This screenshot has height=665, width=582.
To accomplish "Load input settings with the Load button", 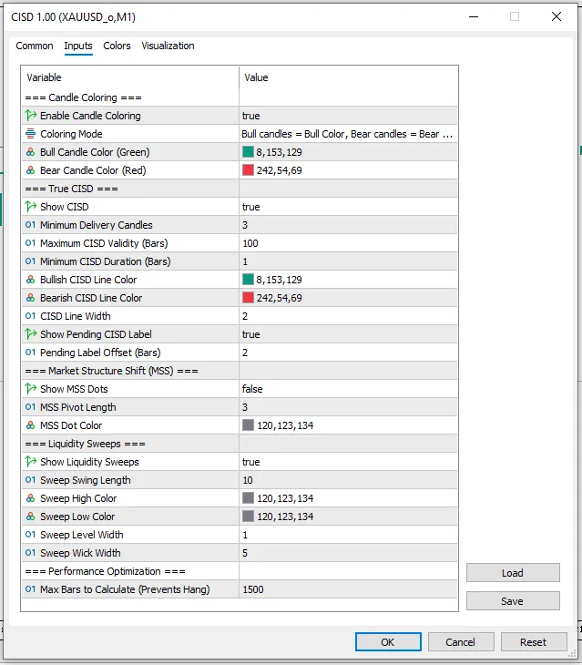I will pos(513,573).
